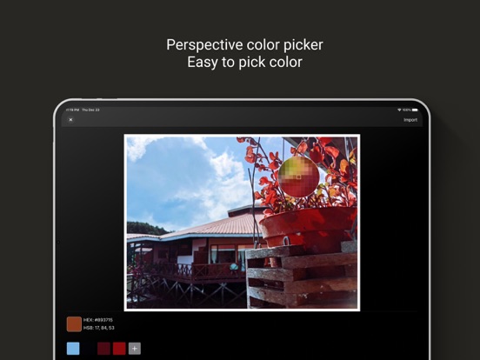This screenshot has width=480, height=360.
Task: Close the color picker with the X icon
Action: pos(70,120)
